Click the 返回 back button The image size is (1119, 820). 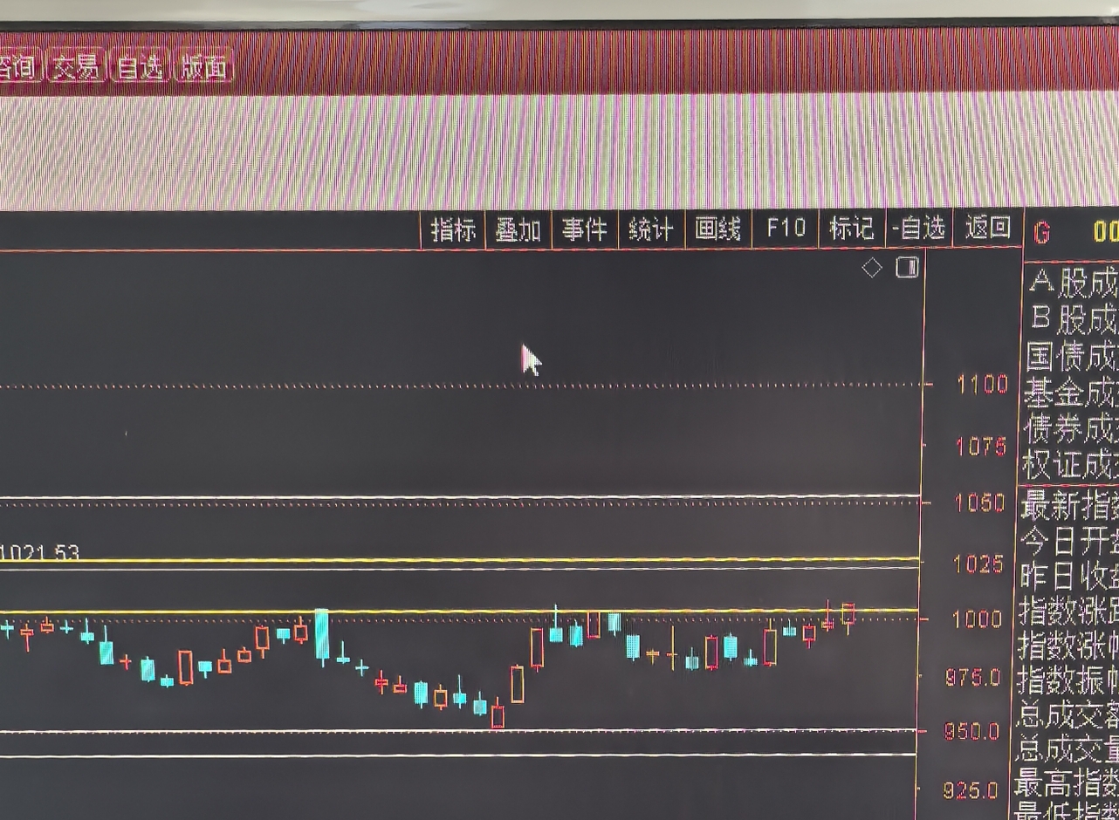988,229
